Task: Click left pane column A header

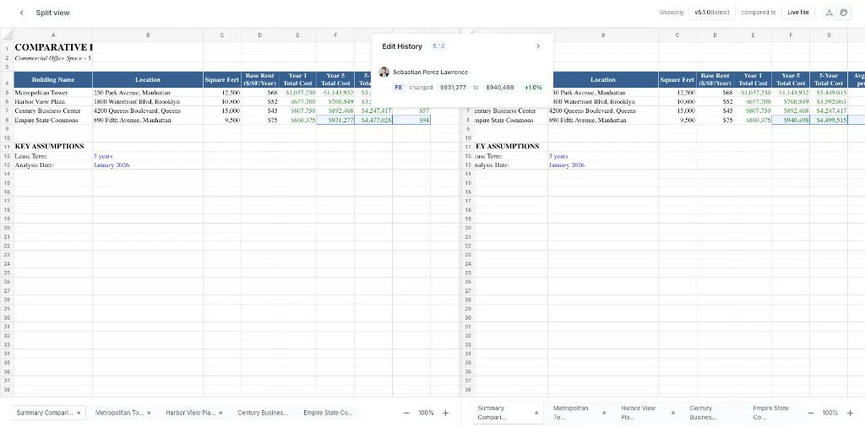Action: (53, 35)
